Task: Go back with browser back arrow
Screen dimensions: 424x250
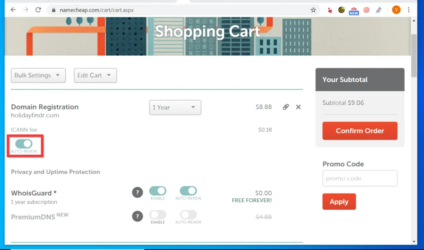Action: click(13, 10)
